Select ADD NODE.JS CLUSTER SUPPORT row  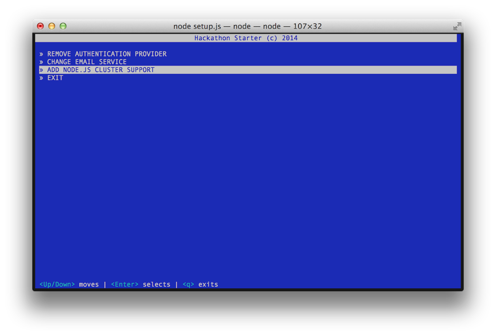[x=248, y=70]
